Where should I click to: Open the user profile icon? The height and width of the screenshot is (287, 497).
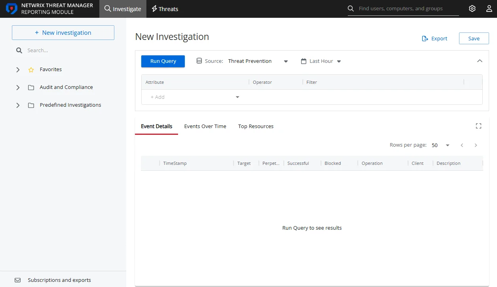point(489,9)
